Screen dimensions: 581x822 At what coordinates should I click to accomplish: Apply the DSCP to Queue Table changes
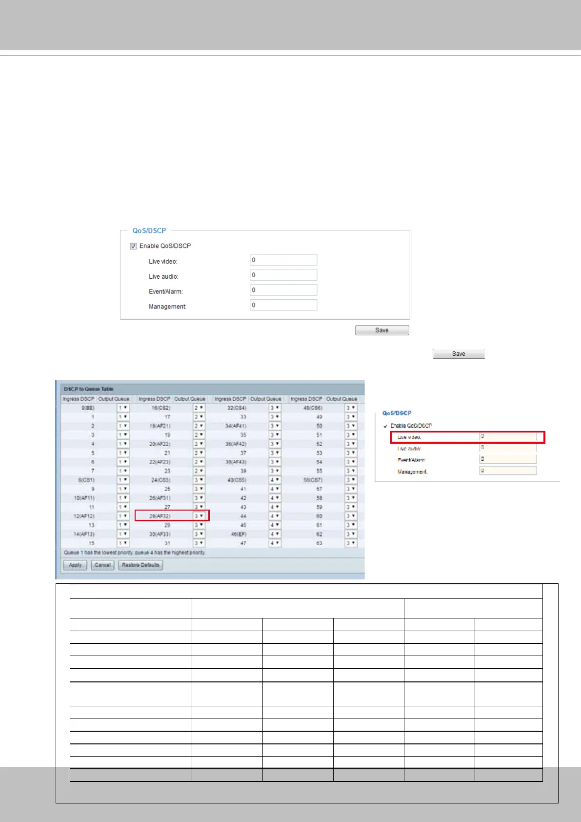point(75,565)
